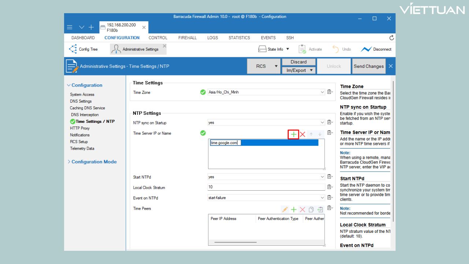Click the copy icon in Time Peers
Viewport: 469px width, 264px height.
pos(311,210)
